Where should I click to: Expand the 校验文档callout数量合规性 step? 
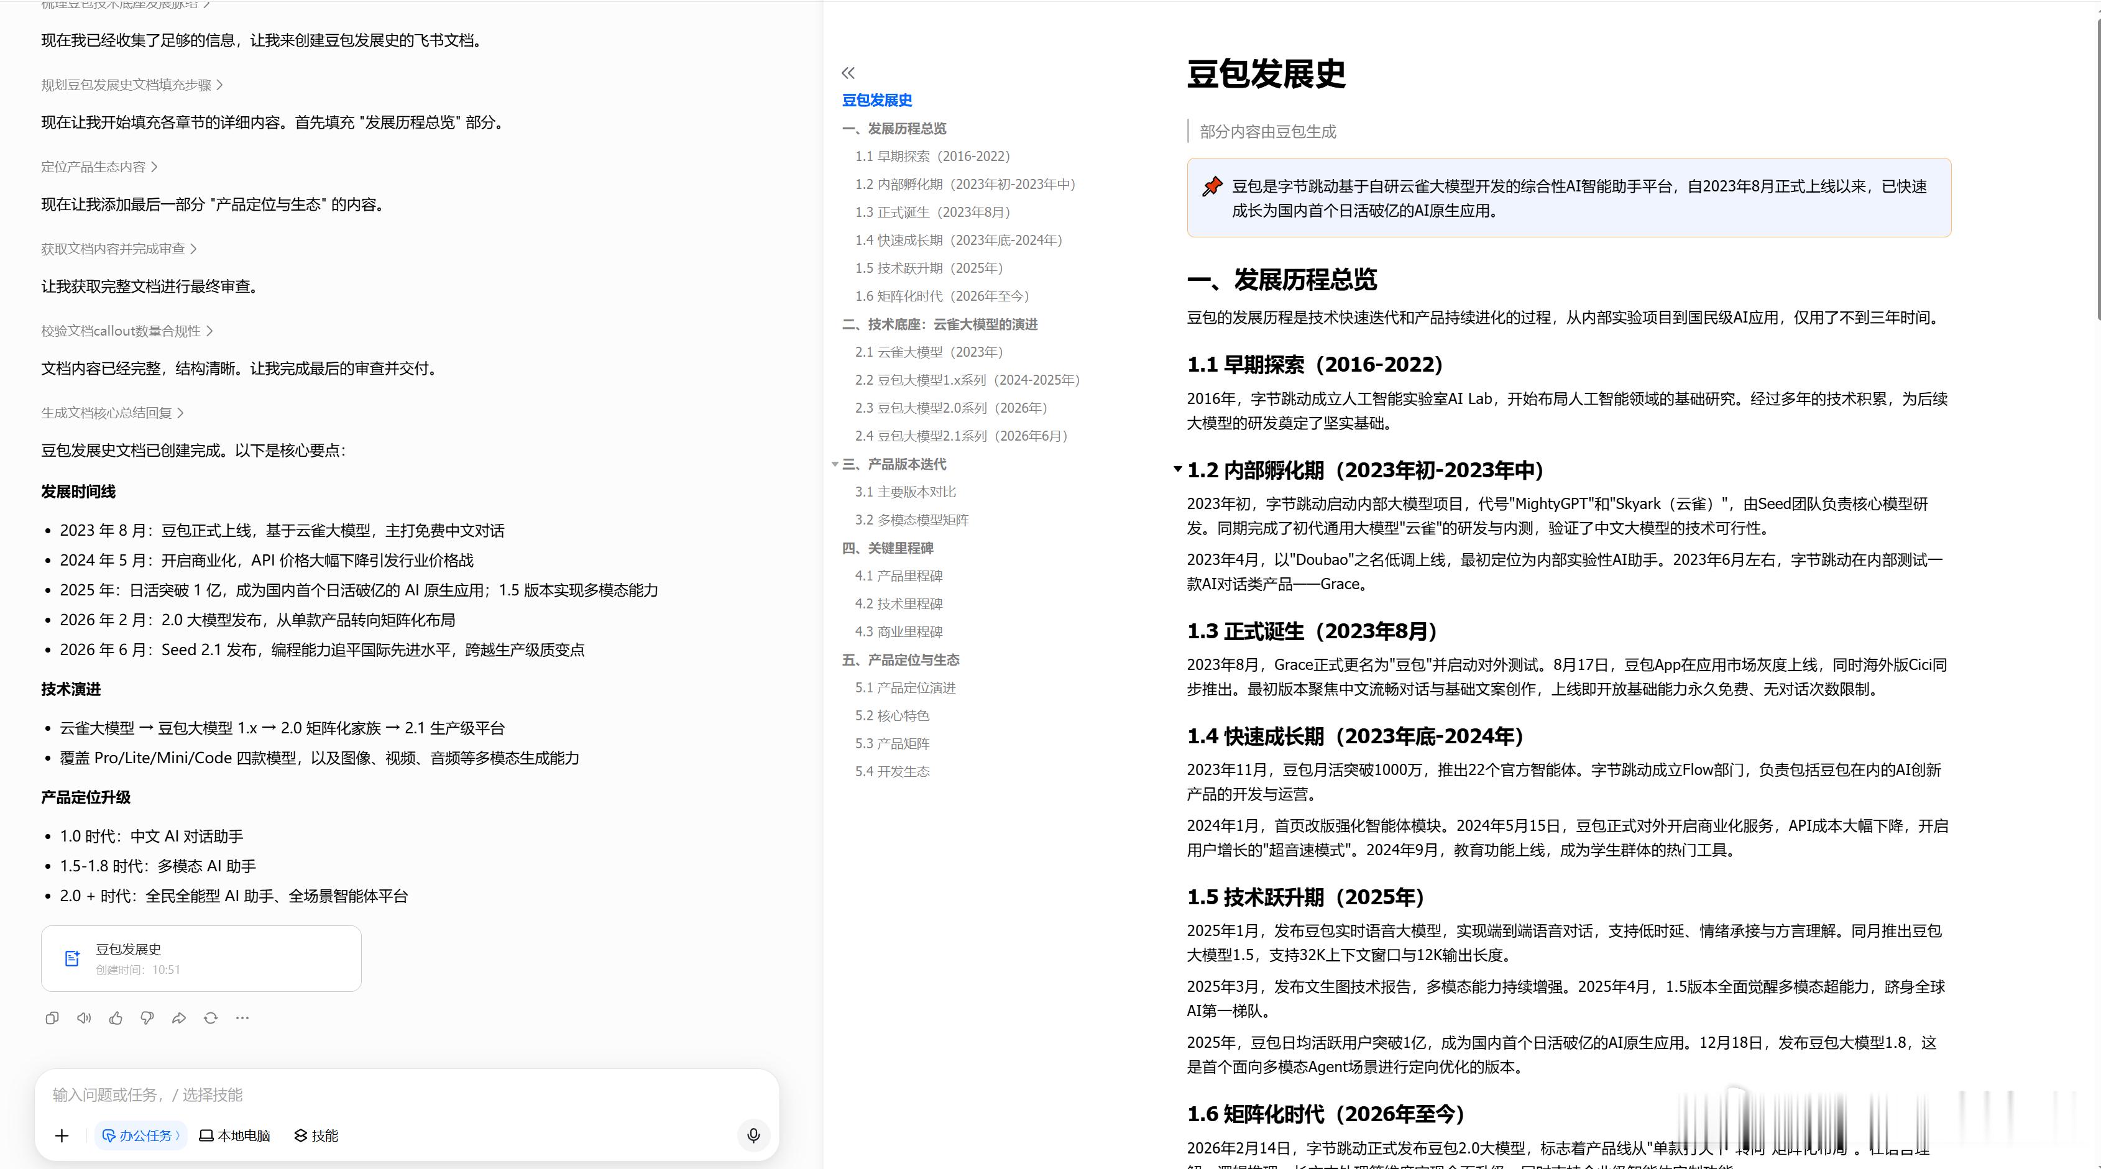coord(127,331)
